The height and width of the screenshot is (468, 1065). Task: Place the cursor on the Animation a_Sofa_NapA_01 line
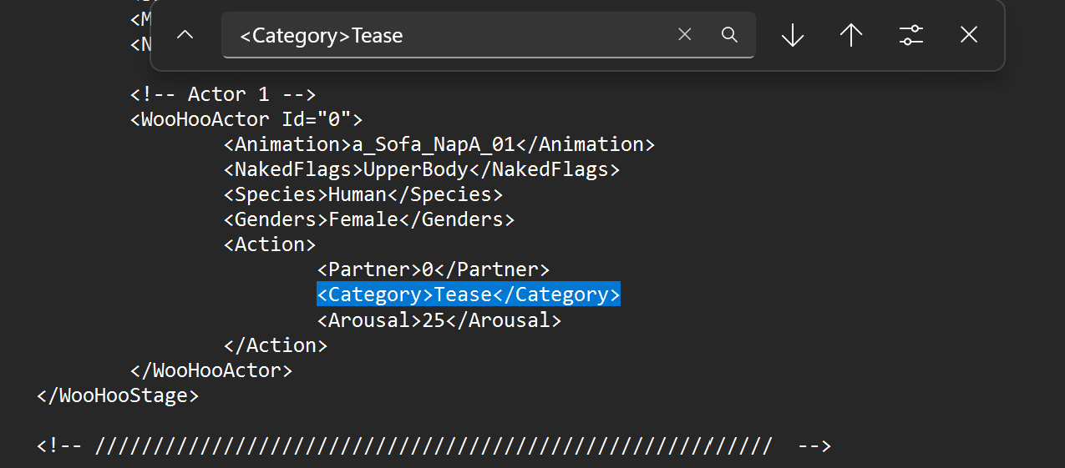pos(439,144)
